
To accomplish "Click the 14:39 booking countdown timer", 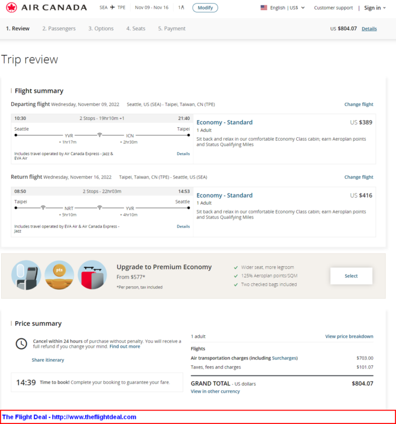I will [26, 383].
